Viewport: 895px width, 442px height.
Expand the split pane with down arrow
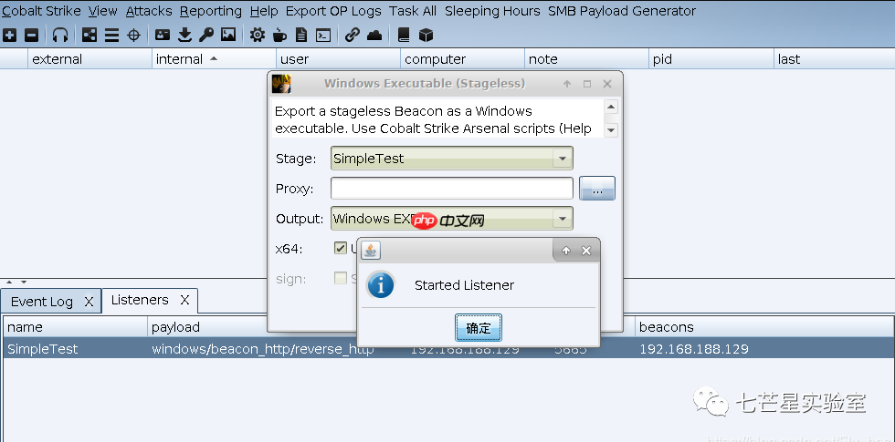coord(24,282)
